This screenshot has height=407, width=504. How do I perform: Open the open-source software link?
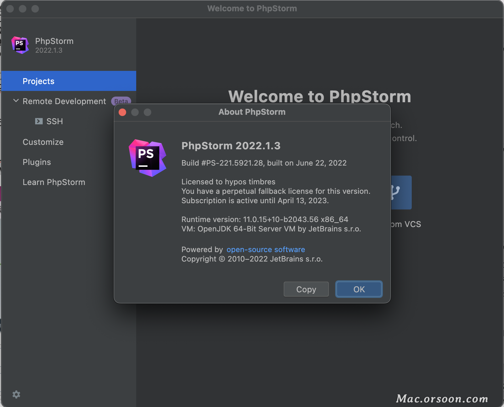[266, 250]
